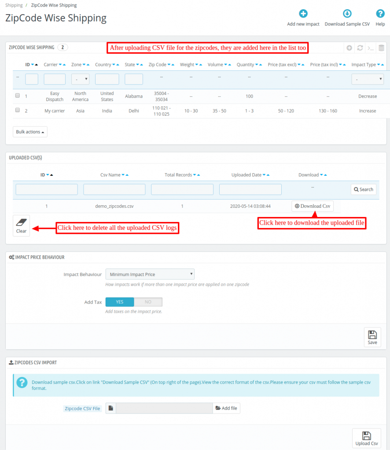The width and height of the screenshot is (390, 450).
Task: Open Help using the question mark icon
Action: coord(379,14)
